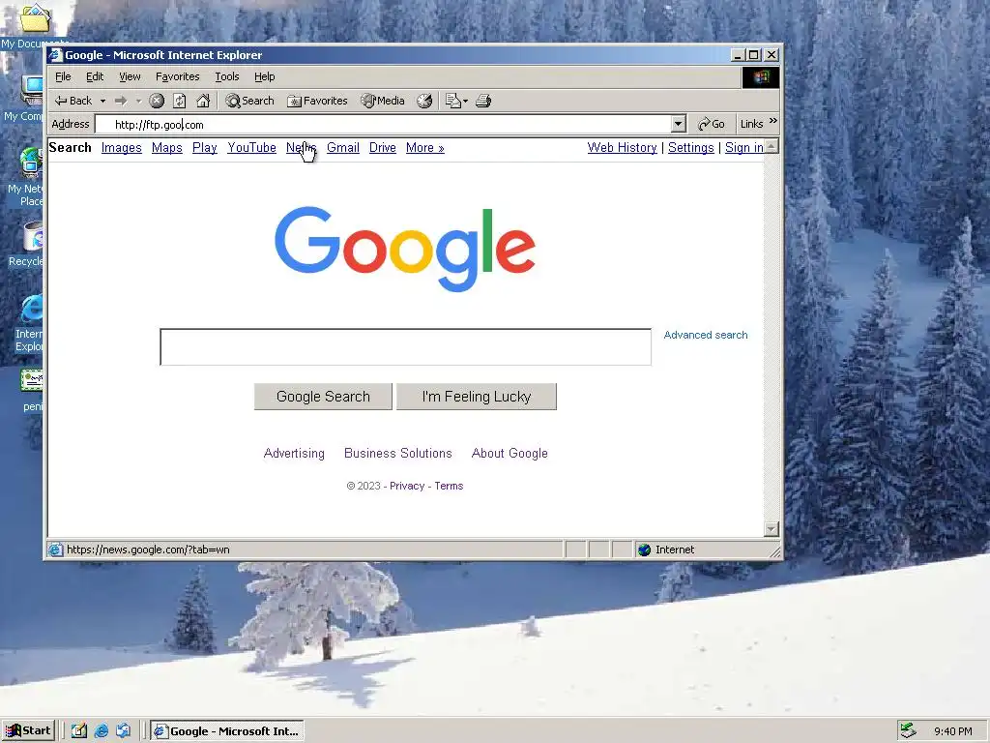The image size is (990, 743).
Task: Expand the Links toolbar chevron
Action: (773, 121)
